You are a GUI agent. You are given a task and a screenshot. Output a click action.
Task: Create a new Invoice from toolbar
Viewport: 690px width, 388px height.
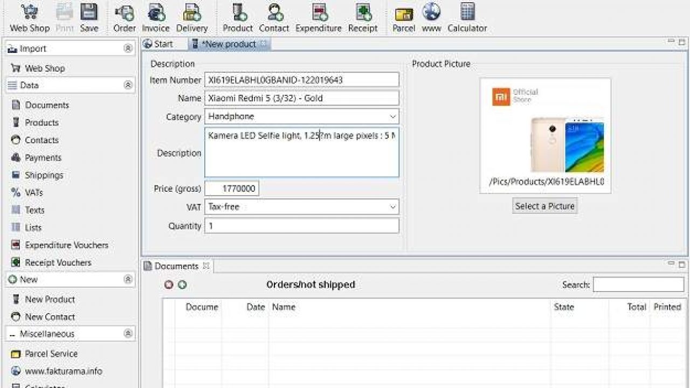[x=156, y=17]
